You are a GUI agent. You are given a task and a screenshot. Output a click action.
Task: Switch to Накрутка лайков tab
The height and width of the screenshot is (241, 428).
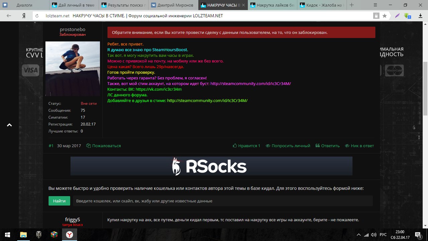tap(273, 5)
